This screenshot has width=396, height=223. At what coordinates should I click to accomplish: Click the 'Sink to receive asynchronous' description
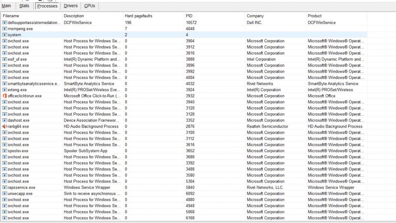[92, 194]
